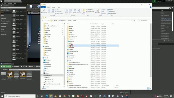Viewport: 174px width, 98px height.
Task: Click Pin to Quick access in ribbon
Action: 44,11
